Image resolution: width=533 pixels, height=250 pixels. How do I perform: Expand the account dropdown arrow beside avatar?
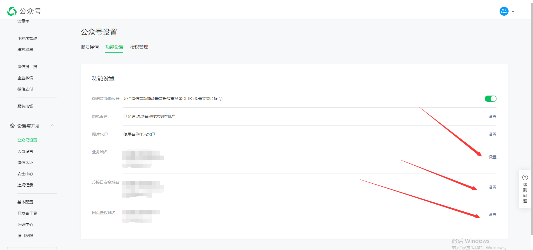pos(513,11)
